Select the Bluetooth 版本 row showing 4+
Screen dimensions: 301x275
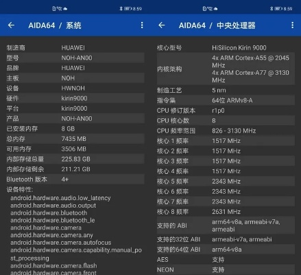coord(75,179)
